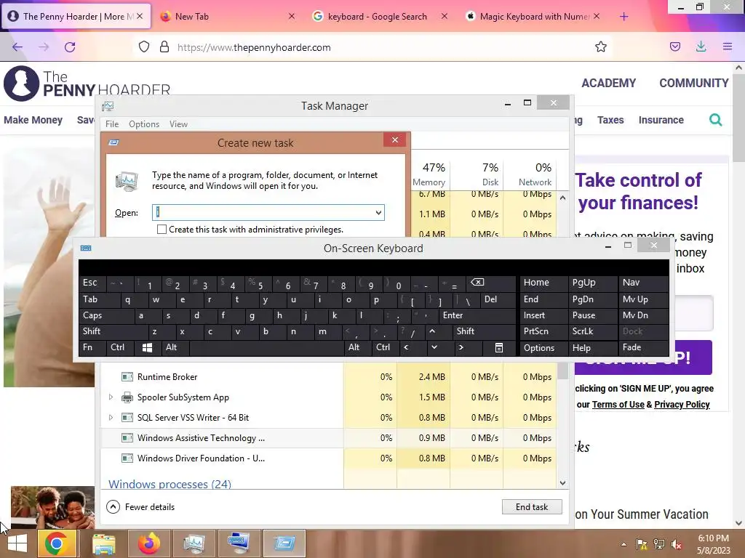745x558 pixels.
Task: Reload the page with refresh icon
Action: (70, 47)
